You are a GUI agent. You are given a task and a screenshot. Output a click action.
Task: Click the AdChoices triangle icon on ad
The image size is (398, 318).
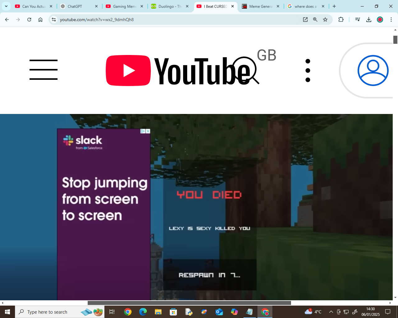(143, 131)
